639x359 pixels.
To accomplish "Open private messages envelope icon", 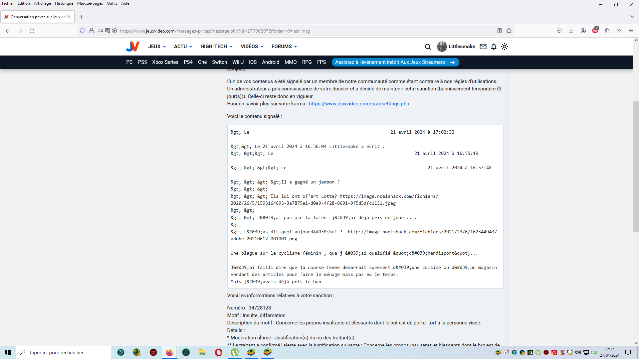I will click(483, 47).
